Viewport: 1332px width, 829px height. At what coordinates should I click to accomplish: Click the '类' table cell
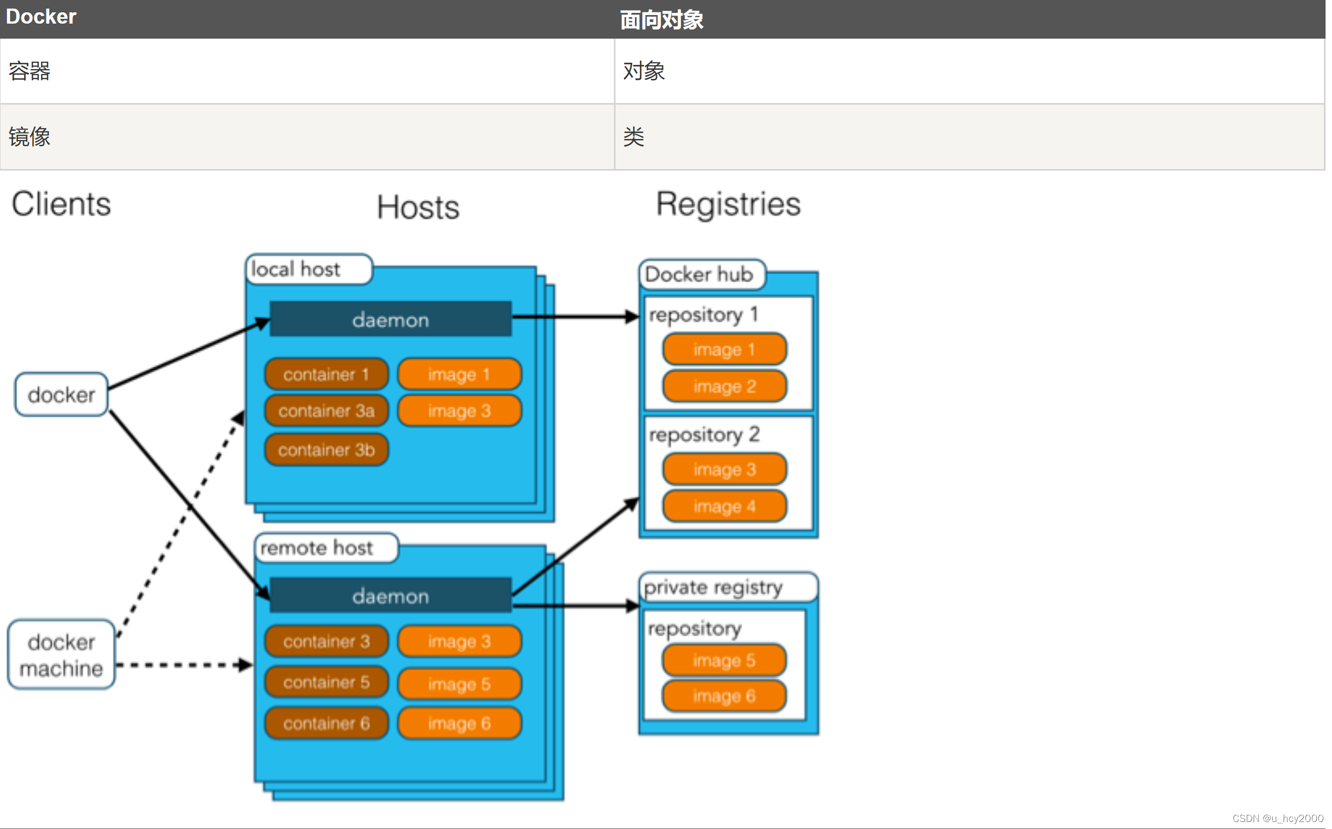970,136
